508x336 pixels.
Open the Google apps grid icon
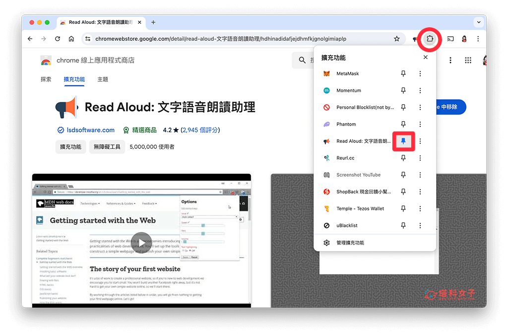click(468, 60)
